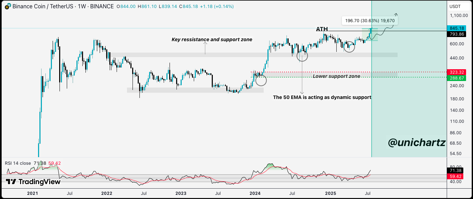This screenshot has height=199, width=473.
Task: Select the ATH label on chart
Action: click(322, 29)
